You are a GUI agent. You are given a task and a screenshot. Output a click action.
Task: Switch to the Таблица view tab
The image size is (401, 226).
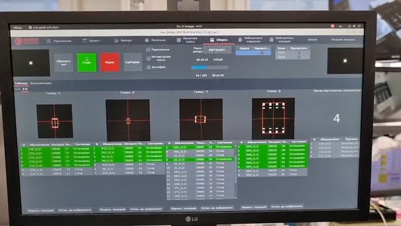pyautogui.click(x=21, y=83)
